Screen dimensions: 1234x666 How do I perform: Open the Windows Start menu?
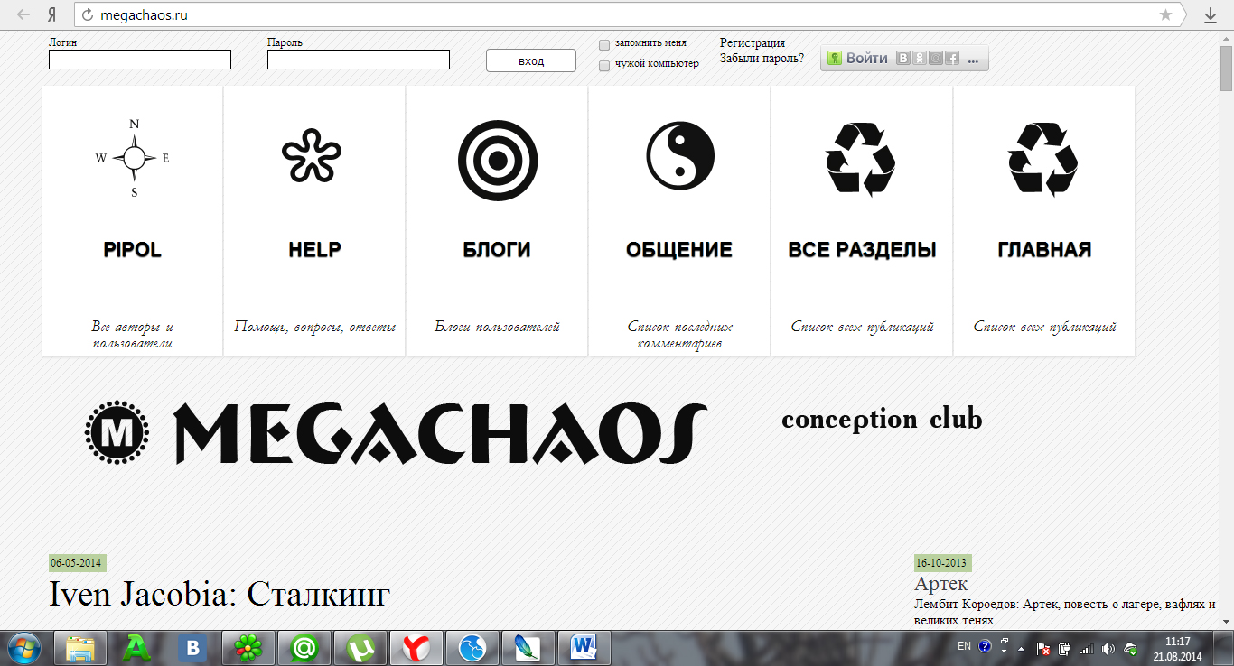24,647
